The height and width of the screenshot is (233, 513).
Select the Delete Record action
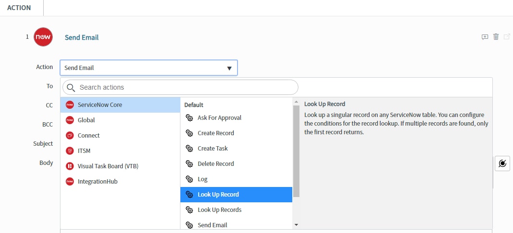236,163
